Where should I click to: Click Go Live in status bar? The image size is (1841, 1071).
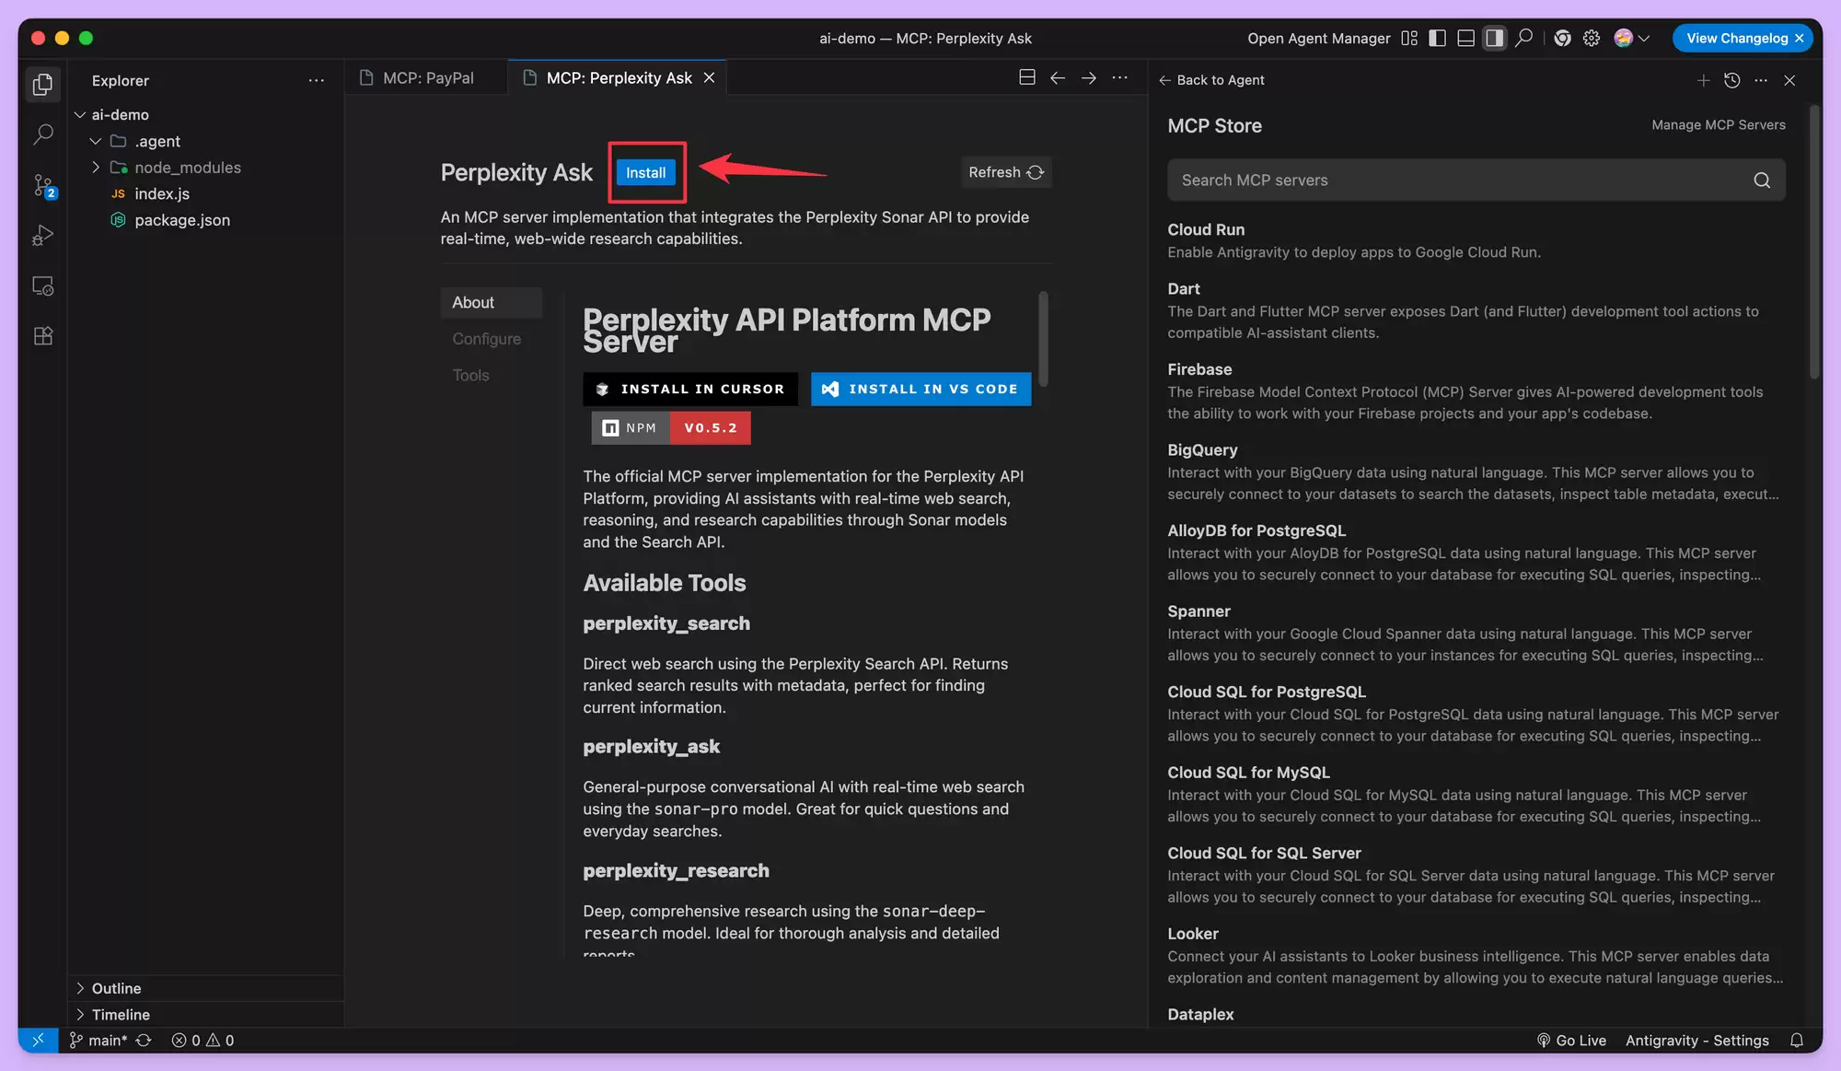(x=1571, y=1040)
